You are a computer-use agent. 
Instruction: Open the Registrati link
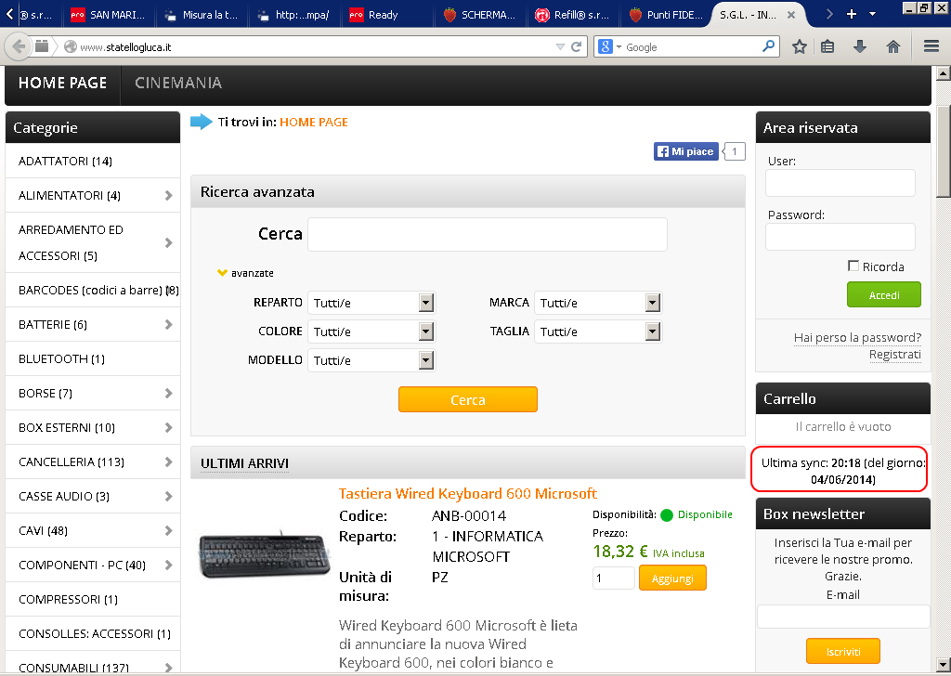895,355
